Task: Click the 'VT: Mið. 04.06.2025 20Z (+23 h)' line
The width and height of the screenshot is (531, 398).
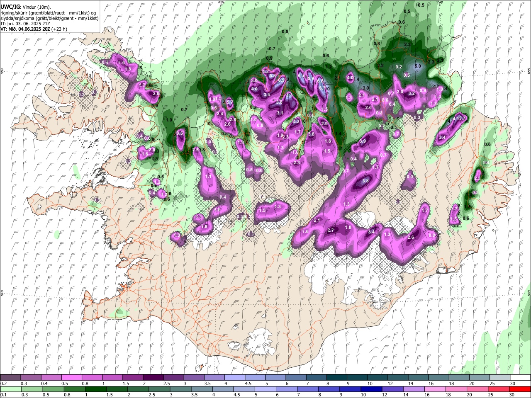Action: point(34,29)
